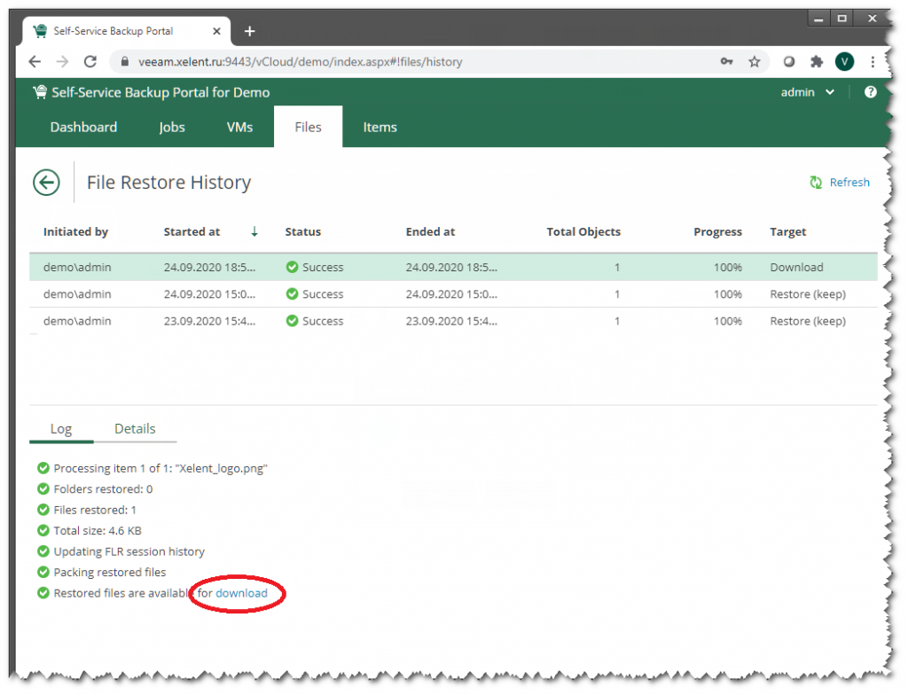The height and width of the screenshot is (695, 908).
Task: Sort by Ended at column header
Action: coord(430,231)
